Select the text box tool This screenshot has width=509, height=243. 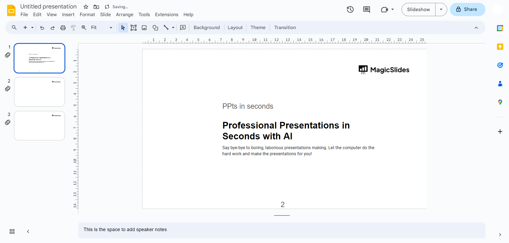click(134, 28)
